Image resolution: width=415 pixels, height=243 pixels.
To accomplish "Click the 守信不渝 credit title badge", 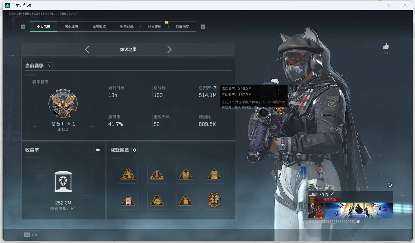I will click(325, 199).
